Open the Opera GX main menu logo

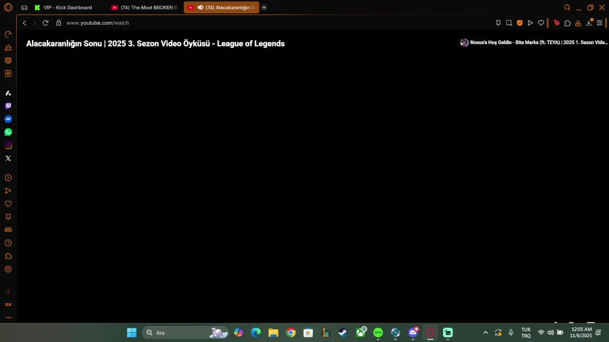[x=8, y=8]
